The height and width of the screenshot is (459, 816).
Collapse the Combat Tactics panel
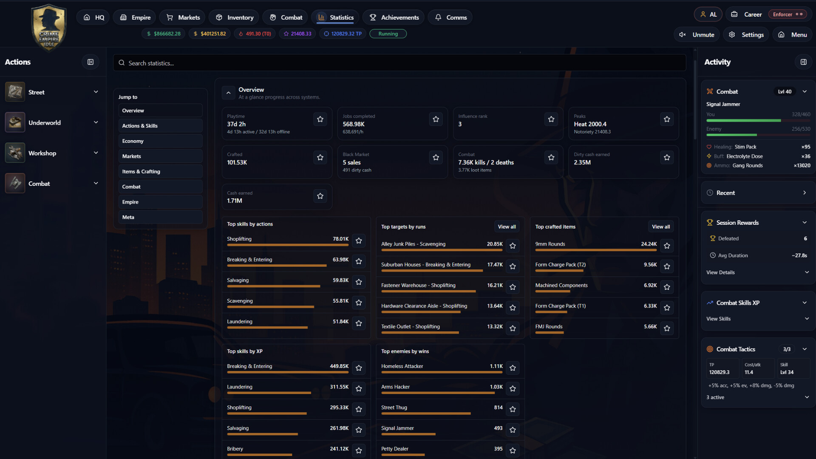point(805,349)
